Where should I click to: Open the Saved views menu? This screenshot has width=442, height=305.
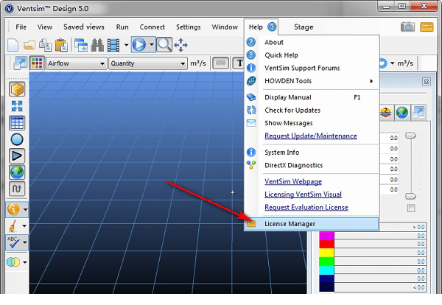[x=84, y=27]
